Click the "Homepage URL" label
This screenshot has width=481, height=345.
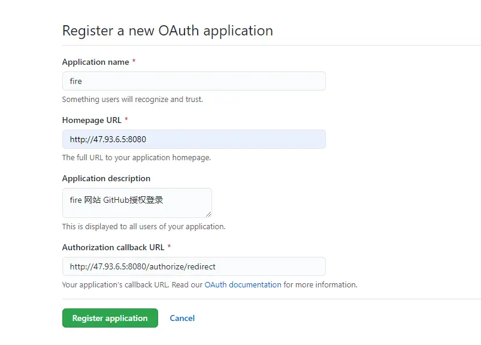point(92,121)
